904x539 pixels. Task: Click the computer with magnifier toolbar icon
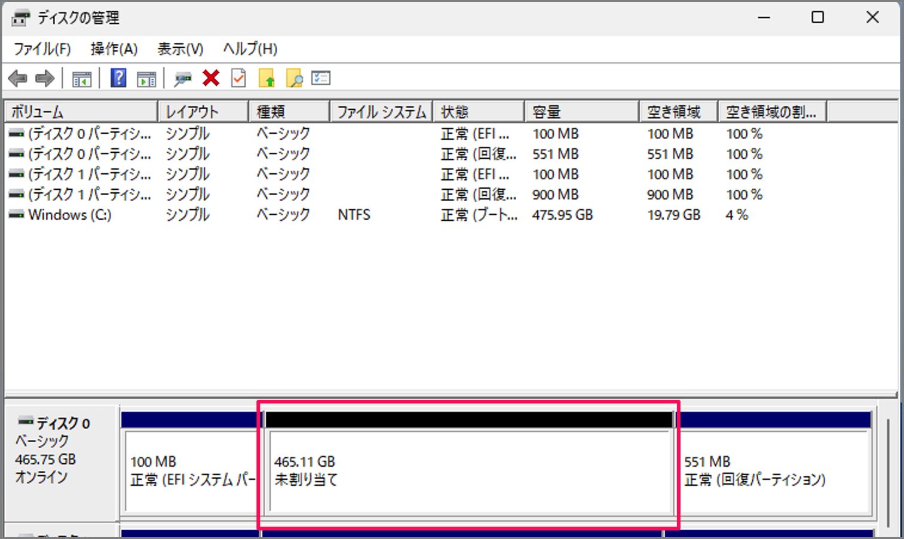click(x=182, y=78)
